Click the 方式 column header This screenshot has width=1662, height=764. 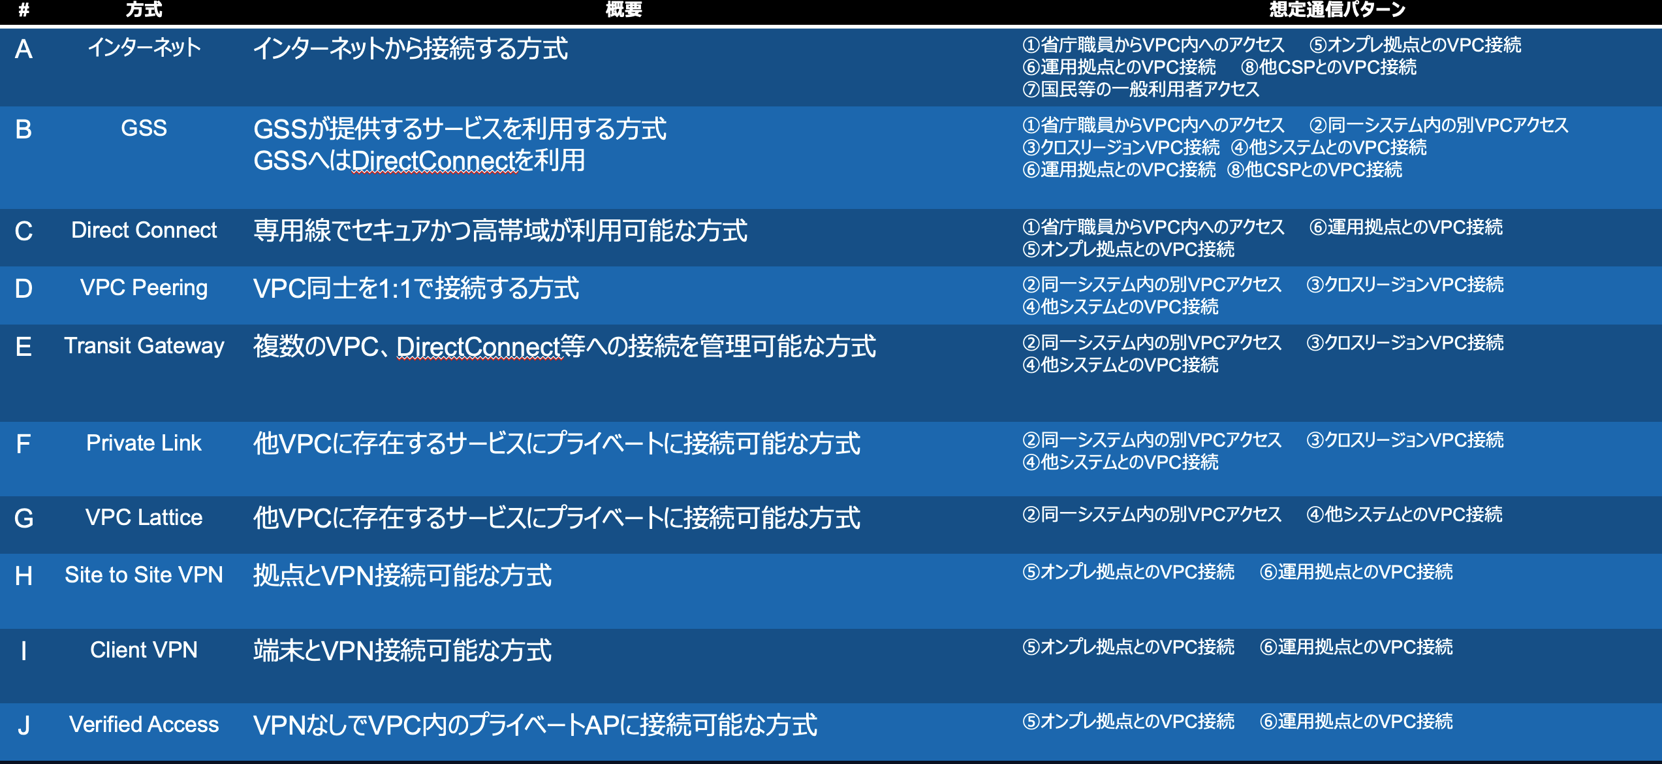click(144, 9)
